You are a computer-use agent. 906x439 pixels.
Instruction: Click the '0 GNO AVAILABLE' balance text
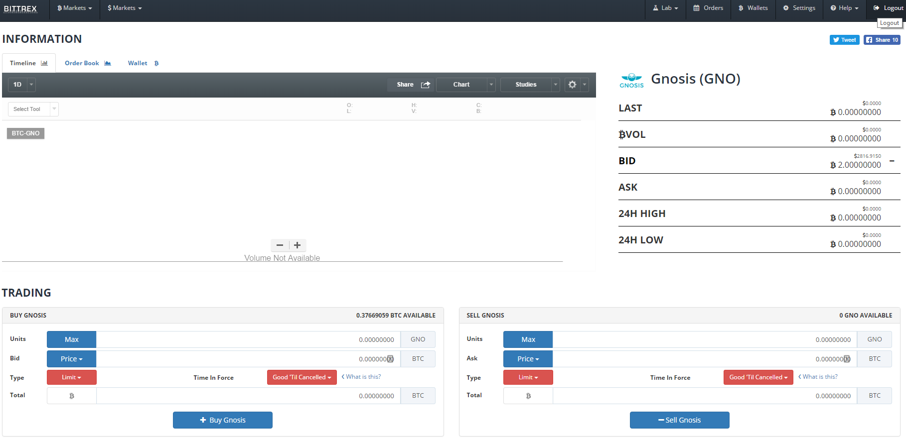tap(866, 316)
